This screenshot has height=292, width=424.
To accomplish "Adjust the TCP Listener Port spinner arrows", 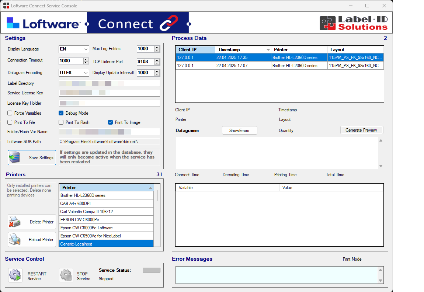I will (x=157, y=62).
